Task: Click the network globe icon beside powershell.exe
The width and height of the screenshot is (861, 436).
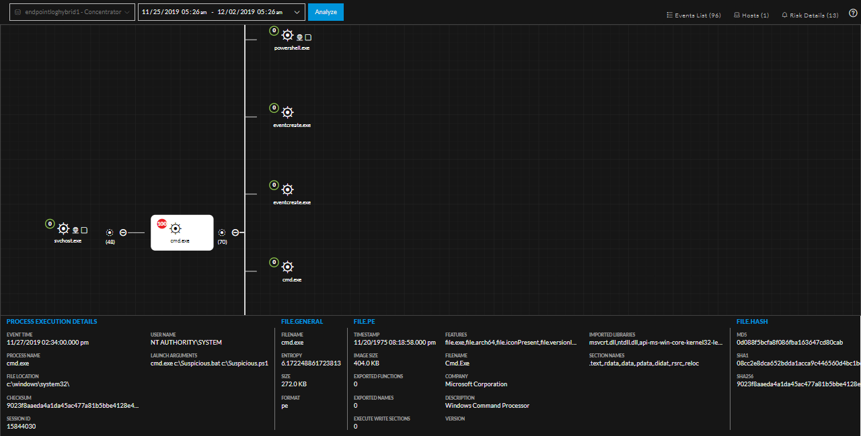Action: [x=300, y=38]
